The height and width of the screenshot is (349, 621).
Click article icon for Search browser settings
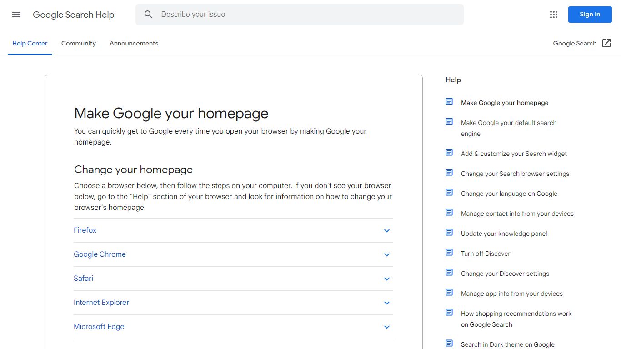click(x=449, y=173)
